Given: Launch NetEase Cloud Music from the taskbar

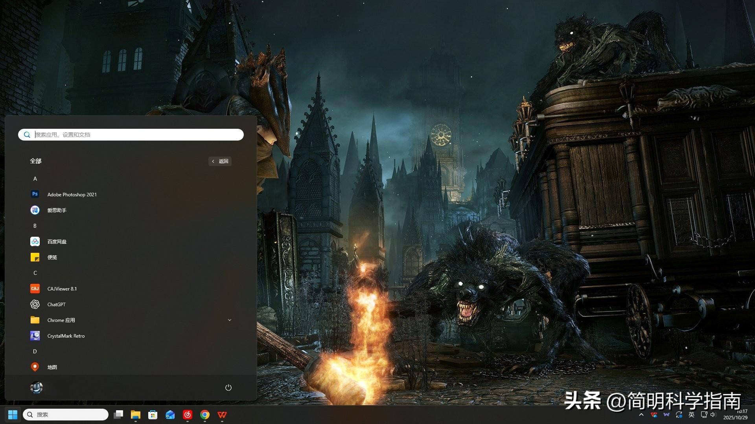Looking at the screenshot, I should tap(187, 414).
